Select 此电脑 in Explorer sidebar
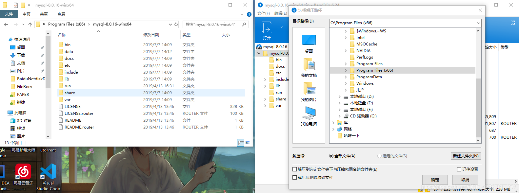The width and height of the screenshot is (519, 193). coord(20,113)
